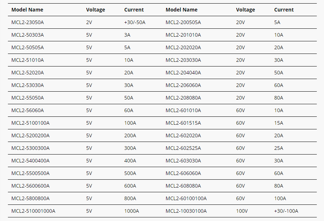Select model MCL2-602525A in the table
Image resolution: width=324 pixels, height=221 pixels.
[x=183, y=148]
